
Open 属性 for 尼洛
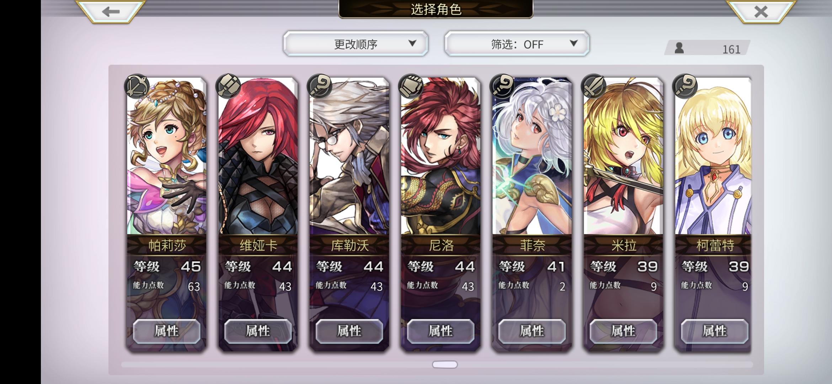click(x=441, y=331)
